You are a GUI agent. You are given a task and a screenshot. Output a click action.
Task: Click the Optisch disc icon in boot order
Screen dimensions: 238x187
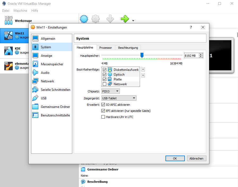[x=110, y=74]
